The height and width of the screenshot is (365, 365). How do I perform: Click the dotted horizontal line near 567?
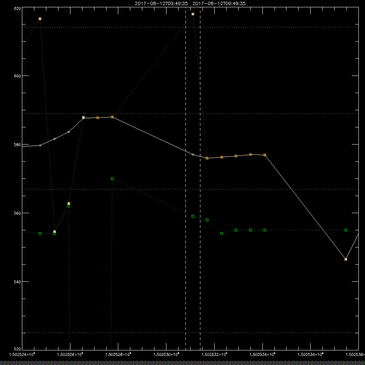(x=190, y=189)
